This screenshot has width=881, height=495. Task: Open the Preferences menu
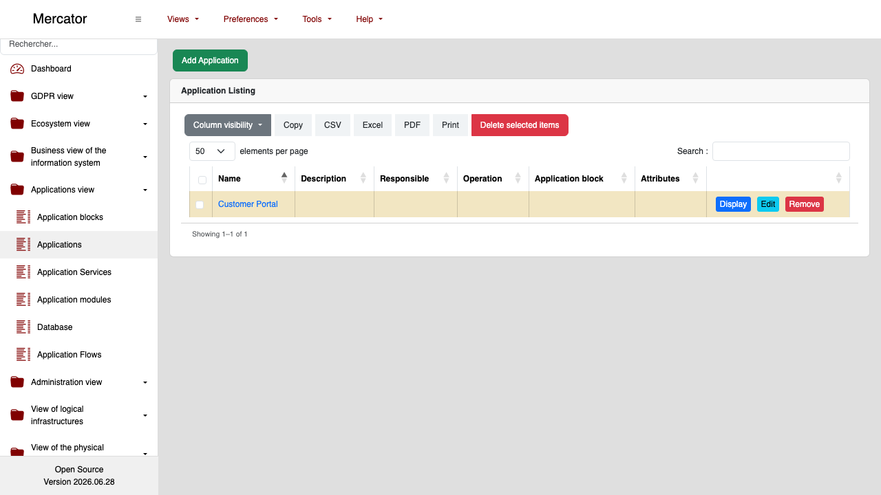pyautogui.click(x=251, y=19)
